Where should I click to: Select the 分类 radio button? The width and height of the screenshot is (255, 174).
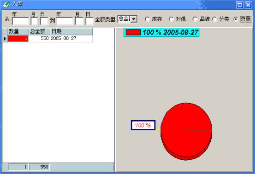coord(214,19)
